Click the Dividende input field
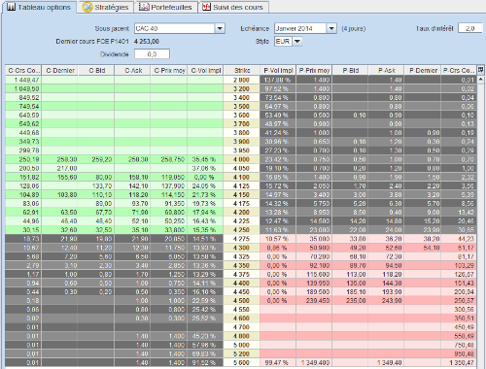Viewport: 486px width, 369px height. point(152,54)
